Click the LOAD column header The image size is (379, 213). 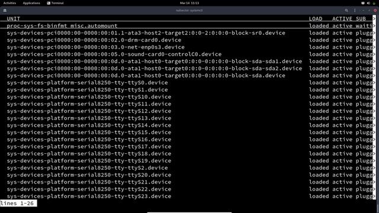(316, 18)
